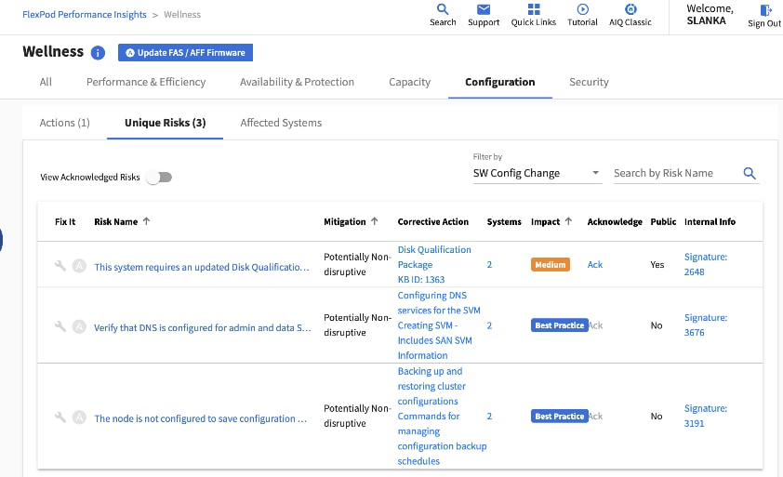Click Best Practice badge in save configuration row

click(x=559, y=416)
